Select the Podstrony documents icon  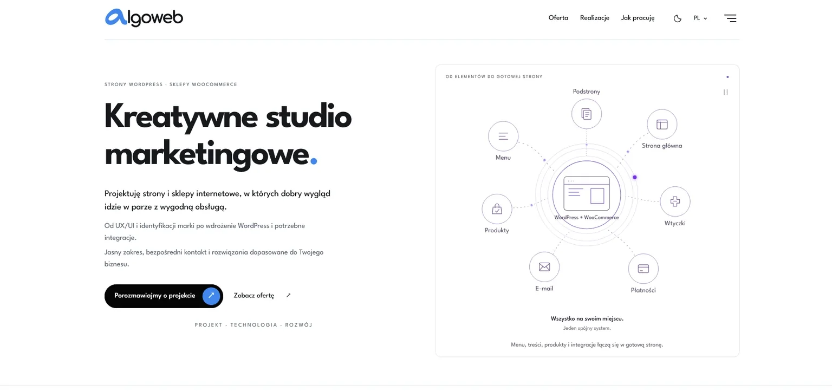(x=587, y=114)
